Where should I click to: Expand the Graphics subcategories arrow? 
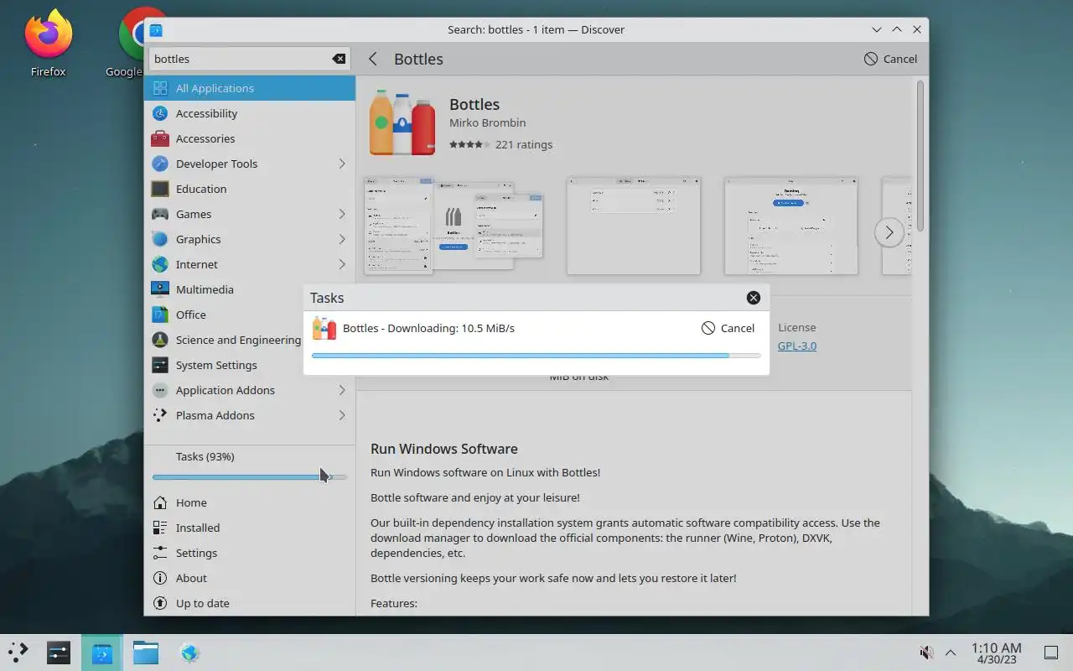[x=342, y=239]
